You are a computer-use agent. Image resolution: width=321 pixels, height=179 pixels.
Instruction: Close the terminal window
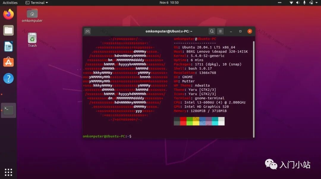250,31
